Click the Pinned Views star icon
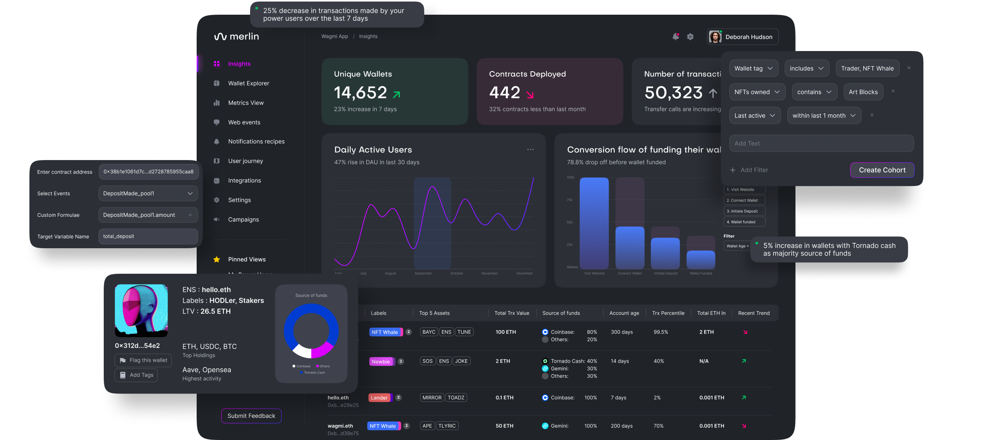Viewport: 991px width, 440px height. pos(216,259)
